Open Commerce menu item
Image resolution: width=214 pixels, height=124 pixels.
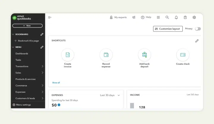(x=21, y=85)
